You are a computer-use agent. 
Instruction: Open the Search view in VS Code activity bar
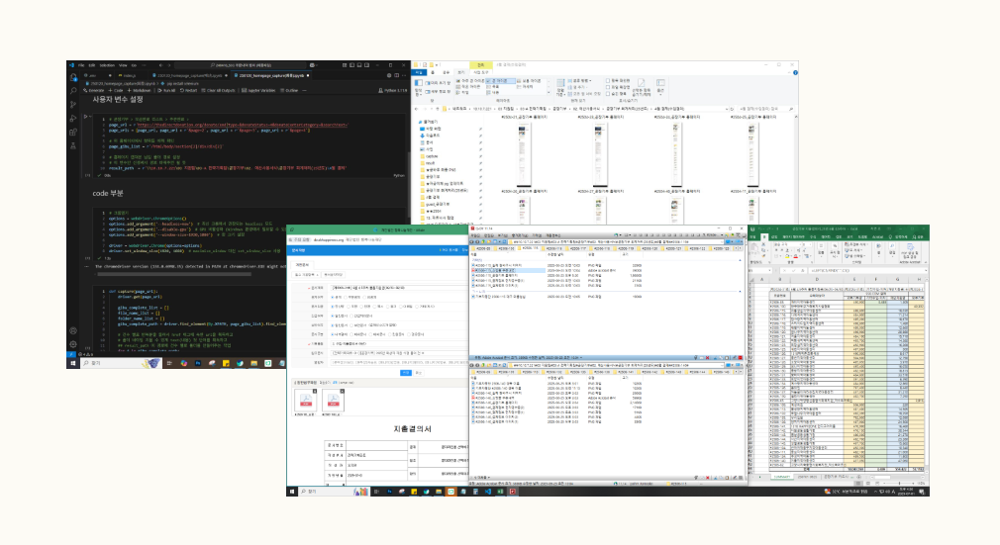[x=72, y=91]
